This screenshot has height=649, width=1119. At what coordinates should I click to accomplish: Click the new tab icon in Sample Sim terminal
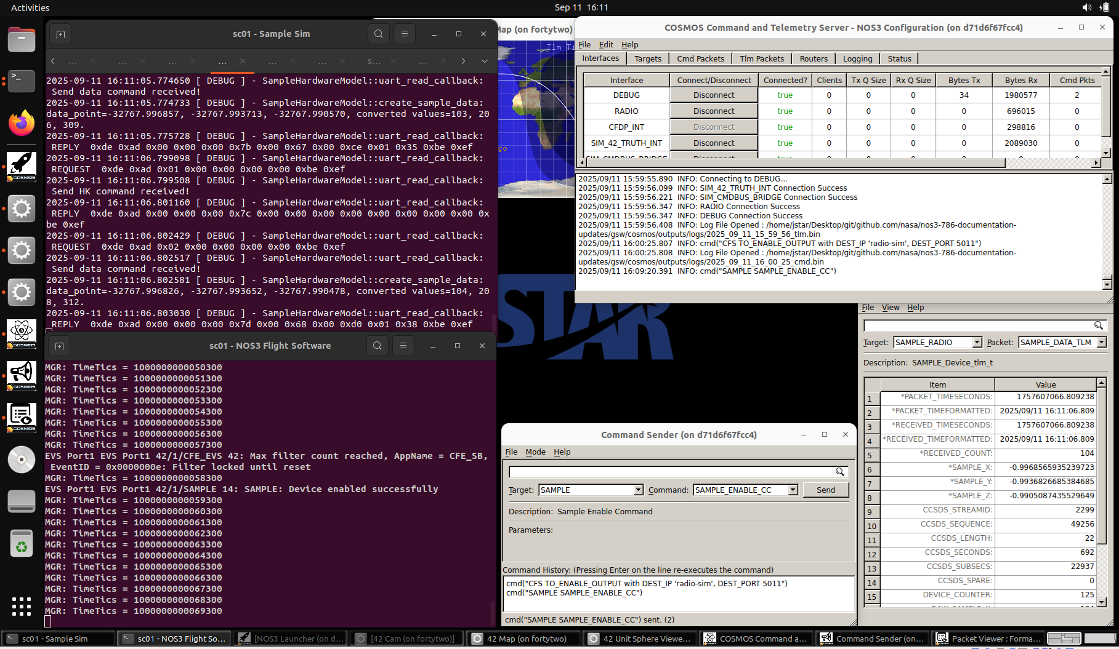[60, 34]
